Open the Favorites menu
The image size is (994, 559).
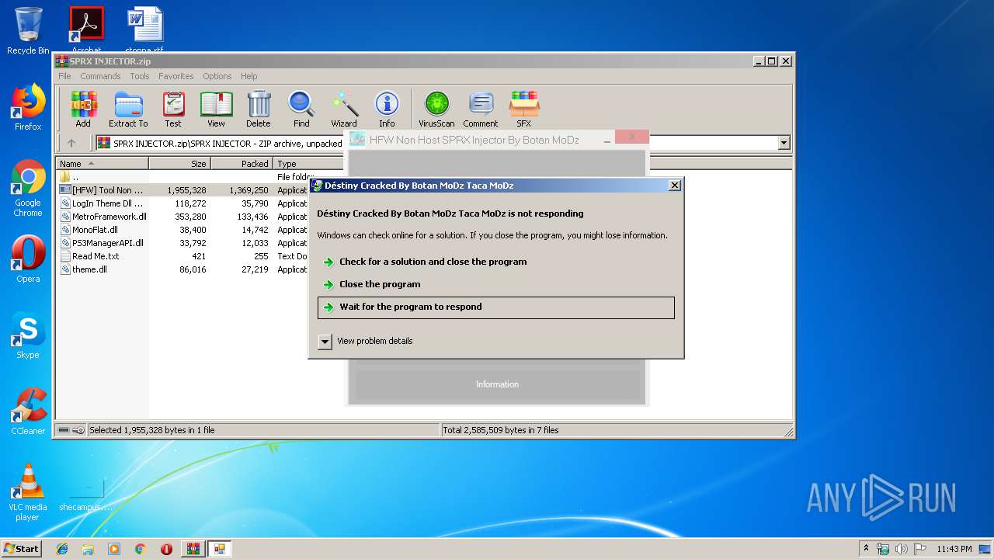tap(176, 76)
